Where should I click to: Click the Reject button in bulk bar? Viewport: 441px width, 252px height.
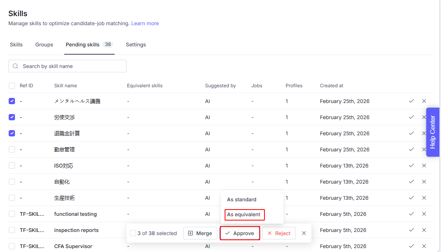279,233
